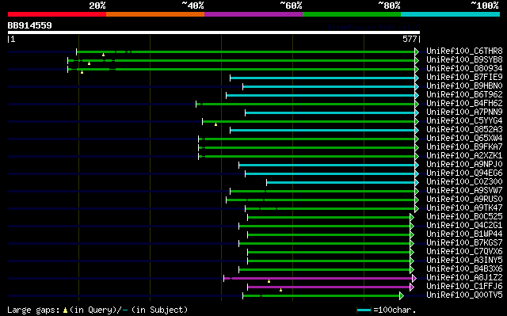Image resolution: width=507 pixels, height=316 pixels.
Task: Click the red 20% color legend segment
Action: pos(57,14)
